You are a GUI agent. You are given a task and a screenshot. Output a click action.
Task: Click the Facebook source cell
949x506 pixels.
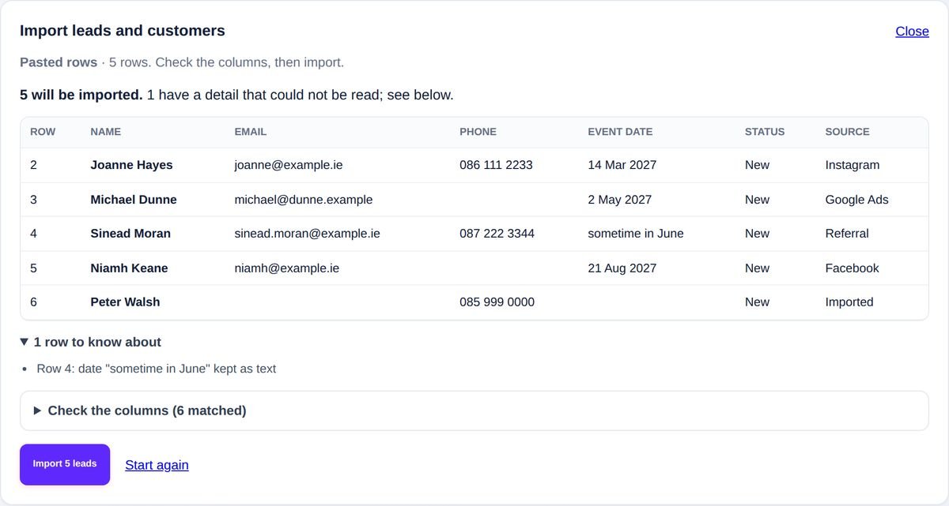coord(852,268)
